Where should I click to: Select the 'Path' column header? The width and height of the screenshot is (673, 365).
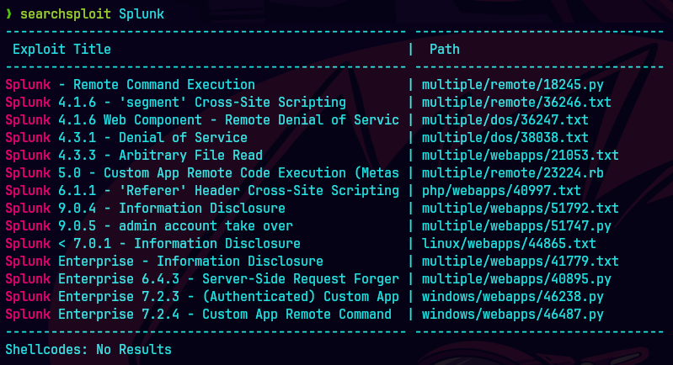click(444, 50)
